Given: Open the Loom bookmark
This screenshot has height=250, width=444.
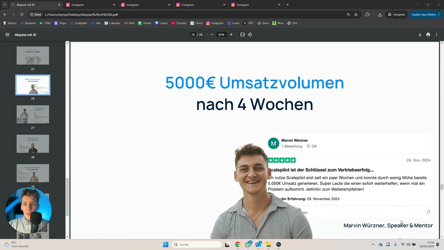Looking at the screenshot, I should [233, 23].
